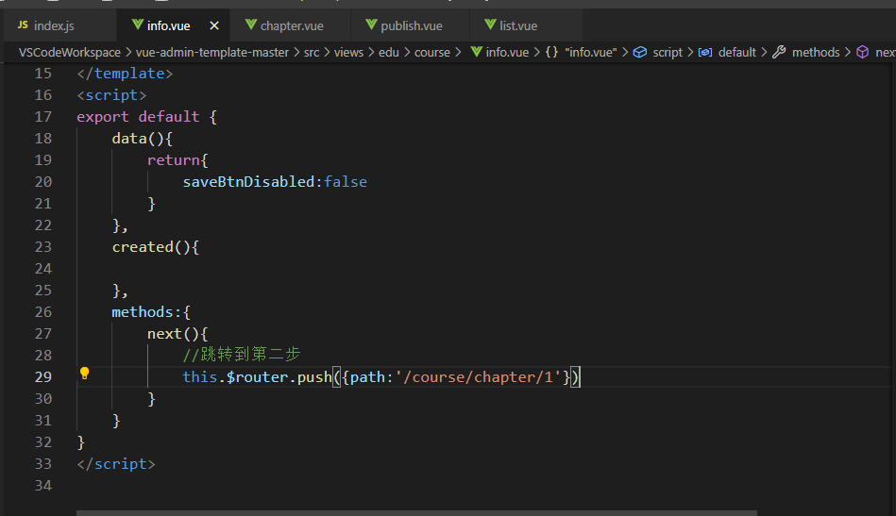Click the edu breadcrumb segment

tap(389, 53)
